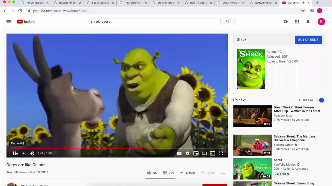Open the Chrome three-dot menu
This screenshot has height=186, width=332.
pos(327,11)
